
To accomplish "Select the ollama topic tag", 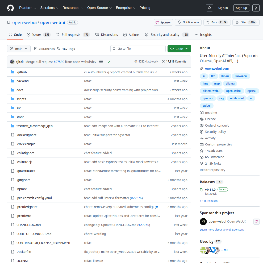I will point(230,84).
